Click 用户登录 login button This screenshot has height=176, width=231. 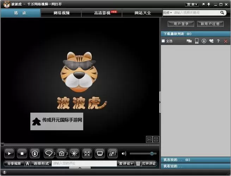point(181,24)
